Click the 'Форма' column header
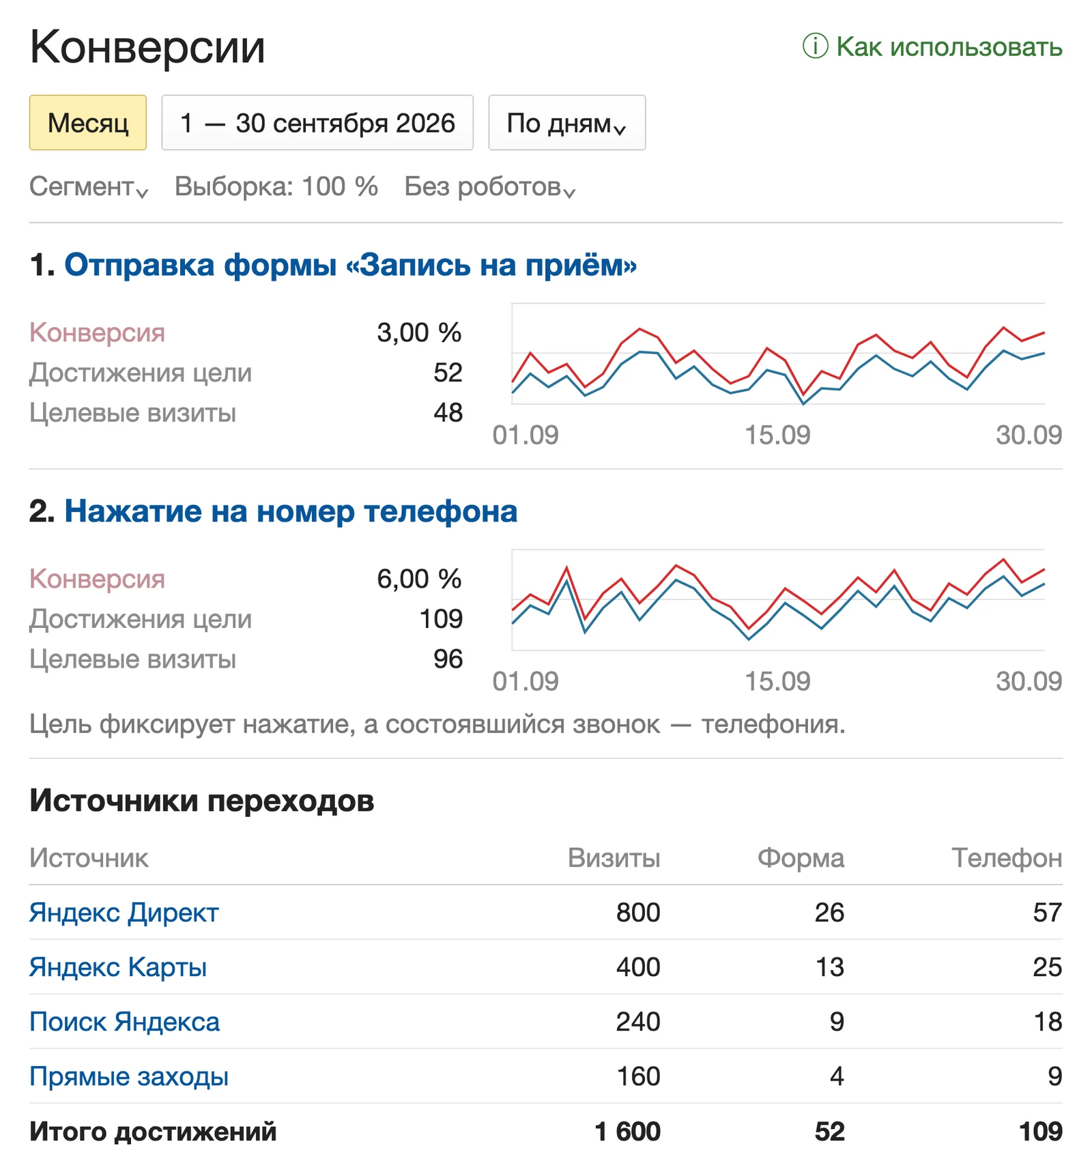1092x1174 pixels. (801, 857)
